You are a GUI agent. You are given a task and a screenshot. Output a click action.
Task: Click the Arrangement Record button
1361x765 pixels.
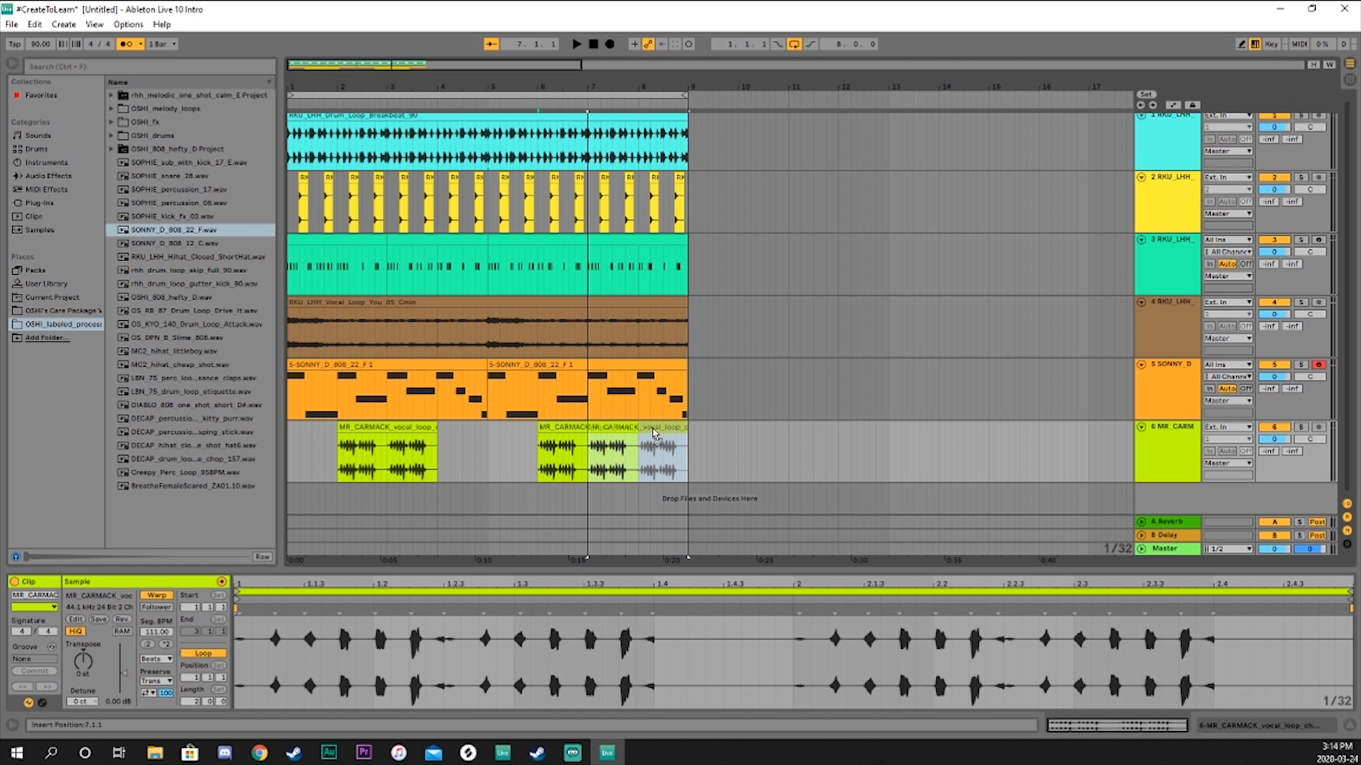pyautogui.click(x=610, y=44)
